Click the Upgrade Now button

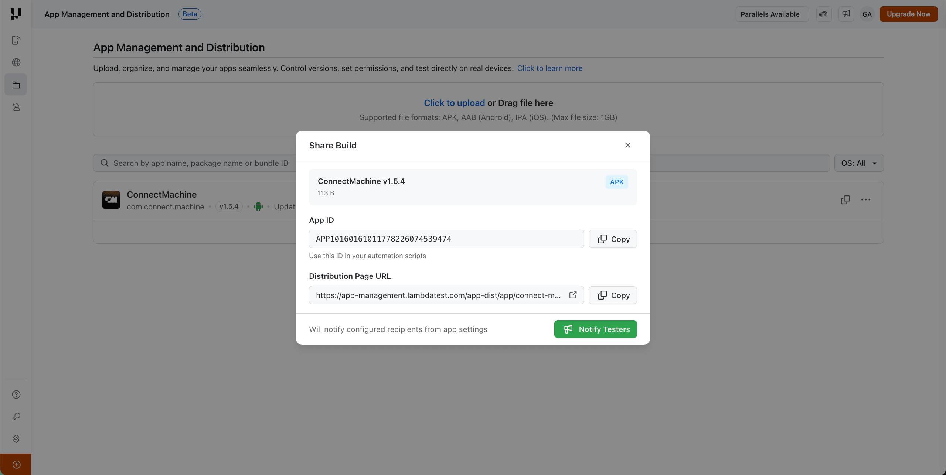point(908,14)
